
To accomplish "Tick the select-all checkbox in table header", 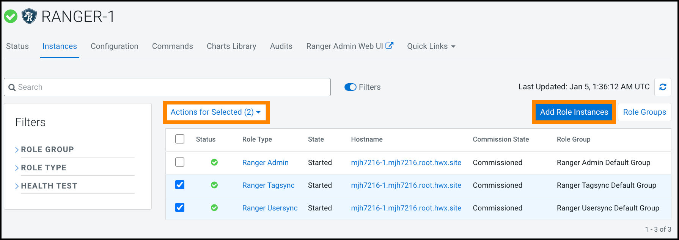I will click(x=180, y=139).
